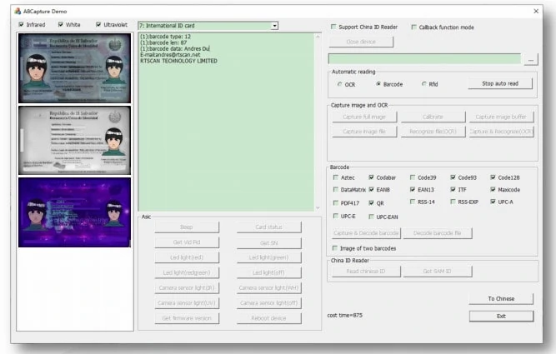Image resolution: width=556 pixels, height=354 pixels.
Task: Uncheck the QR barcode type
Action: point(372,202)
